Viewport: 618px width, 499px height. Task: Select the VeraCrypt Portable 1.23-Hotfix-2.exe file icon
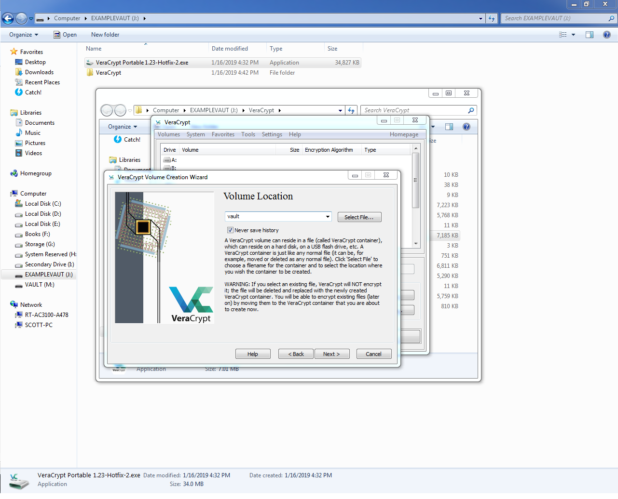(90, 63)
